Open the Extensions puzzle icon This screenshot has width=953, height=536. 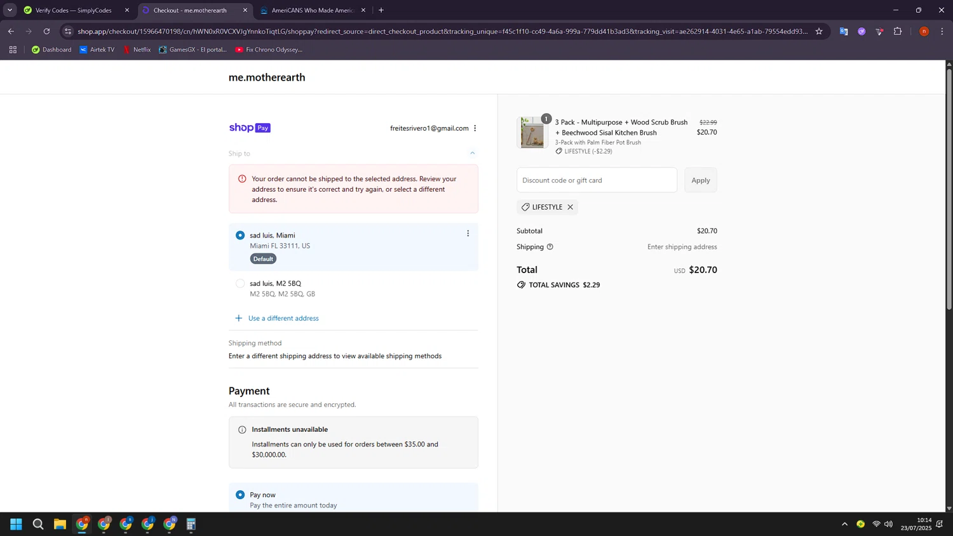(x=898, y=31)
